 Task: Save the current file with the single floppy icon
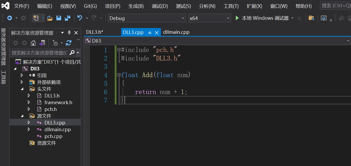59,18
